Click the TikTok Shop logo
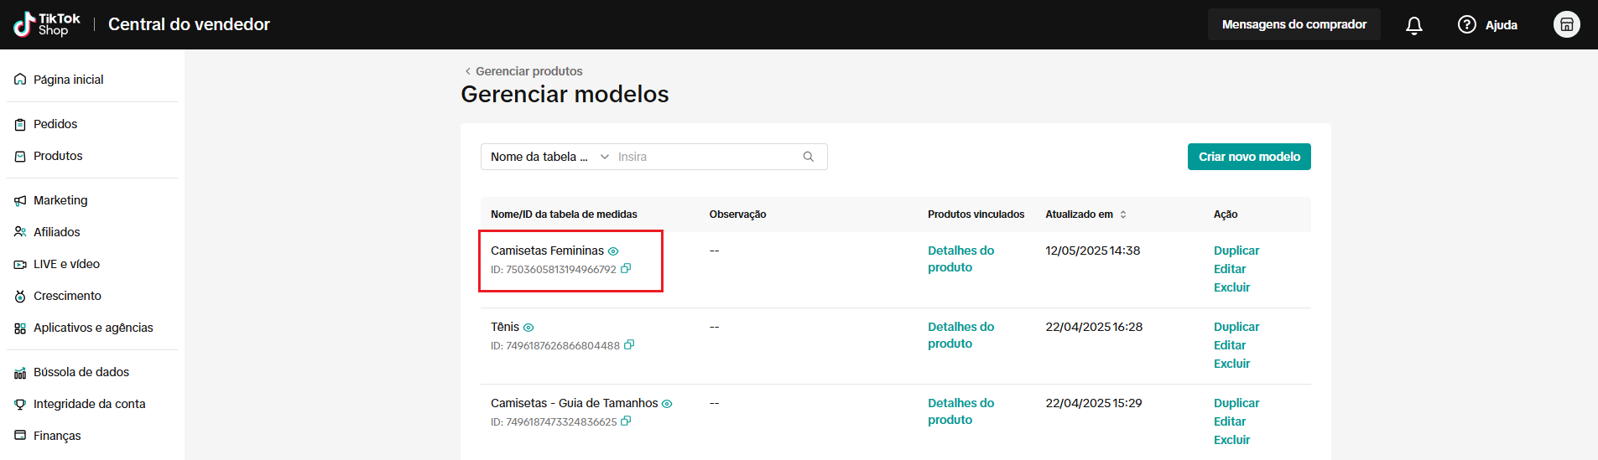1598x460 pixels. 47,24
